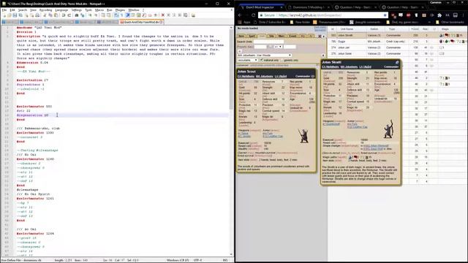The image size is (468, 263).
Task: Open the MA Jotunheim nation dropdown
Action: tap(265, 56)
